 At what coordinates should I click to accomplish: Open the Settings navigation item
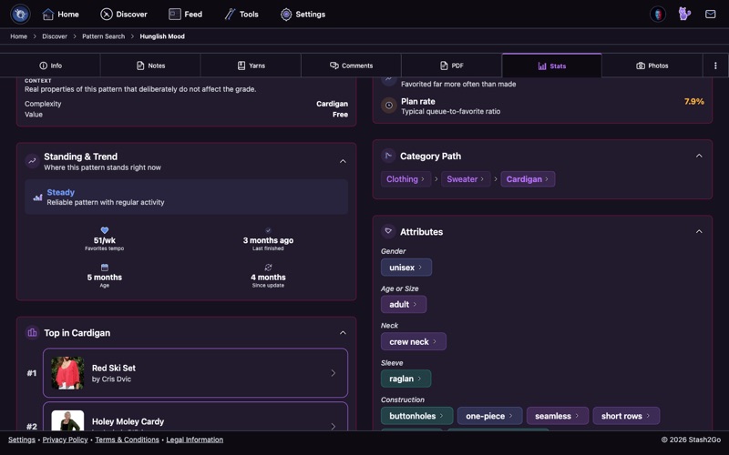(303, 15)
